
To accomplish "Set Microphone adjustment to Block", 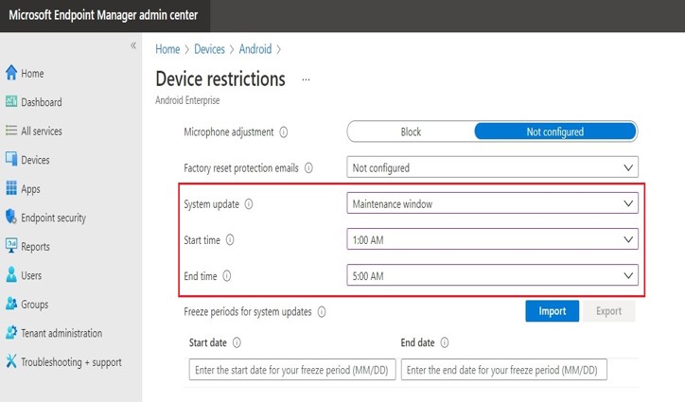I will coord(411,131).
